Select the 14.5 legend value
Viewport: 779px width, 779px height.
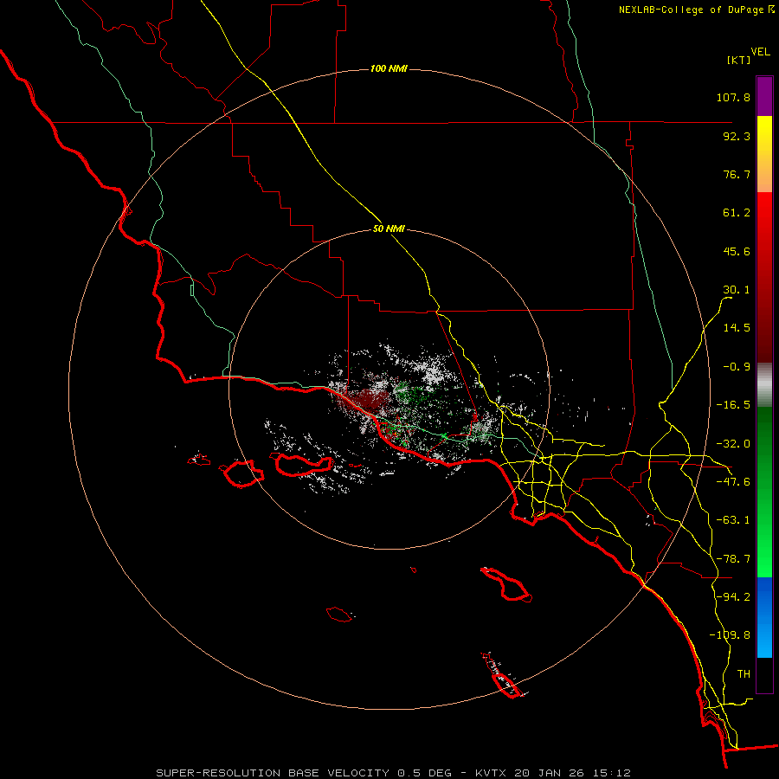[x=737, y=328]
